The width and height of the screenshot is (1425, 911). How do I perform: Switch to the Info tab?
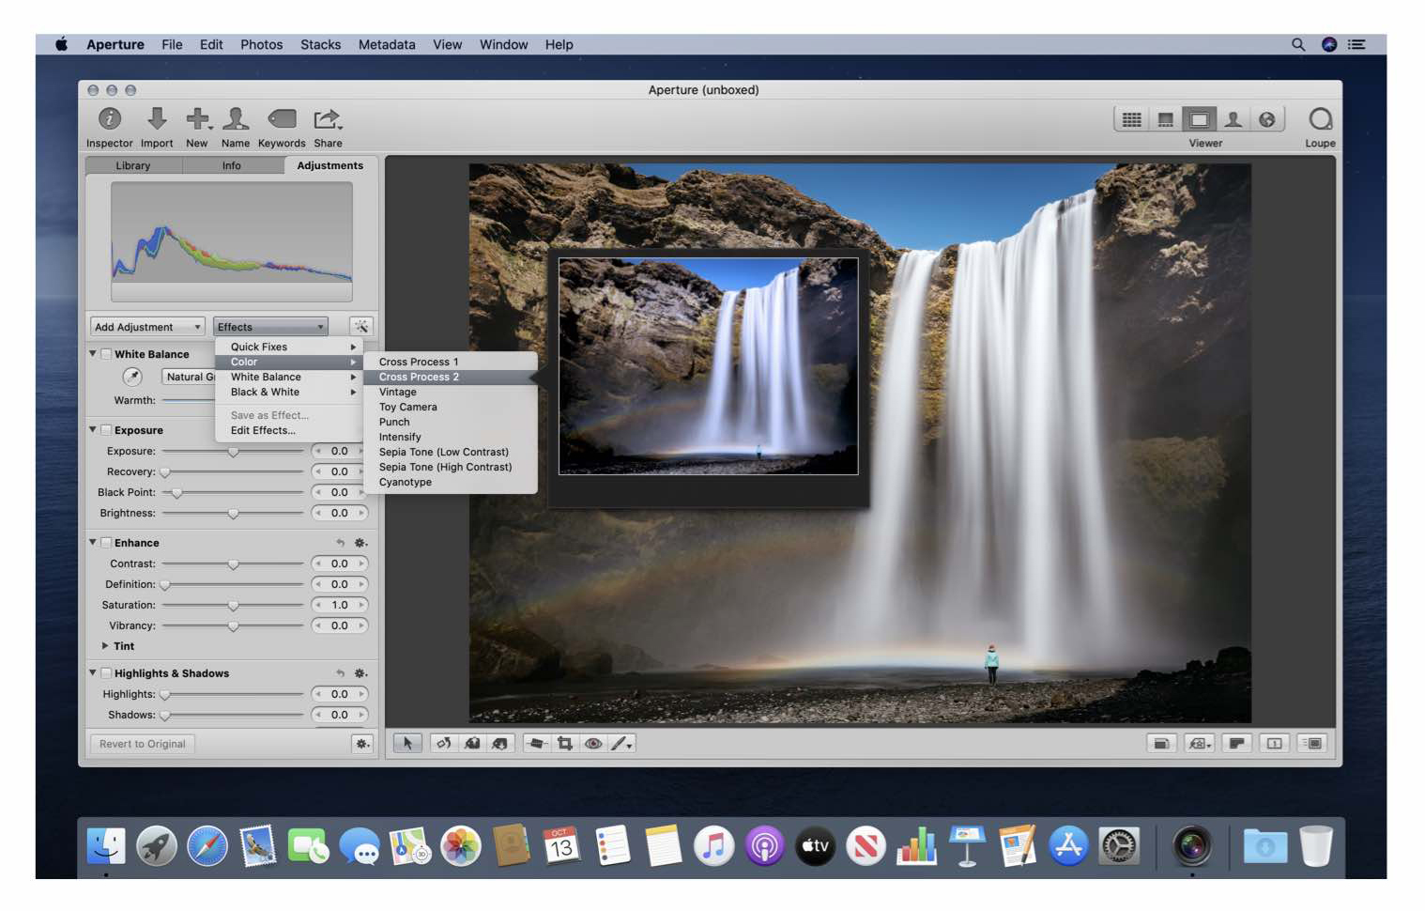pos(230,165)
